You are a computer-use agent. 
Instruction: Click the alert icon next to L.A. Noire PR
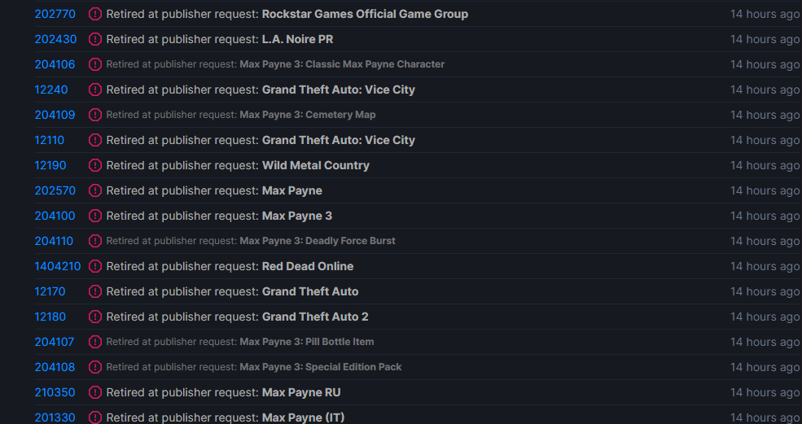click(x=95, y=39)
